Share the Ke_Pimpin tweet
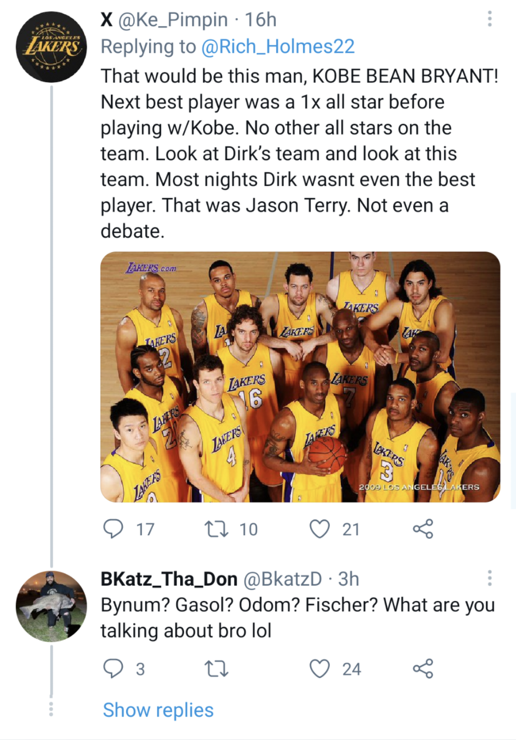The height and width of the screenshot is (740, 516). click(x=423, y=529)
